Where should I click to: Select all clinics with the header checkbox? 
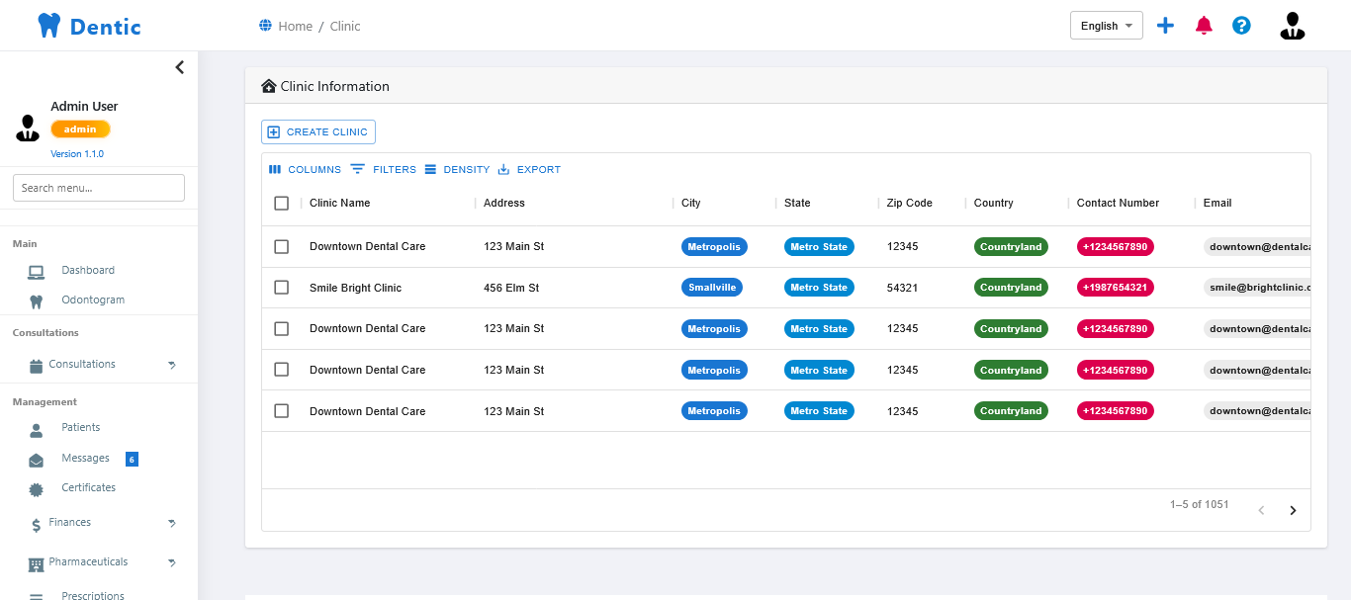pyautogui.click(x=281, y=203)
